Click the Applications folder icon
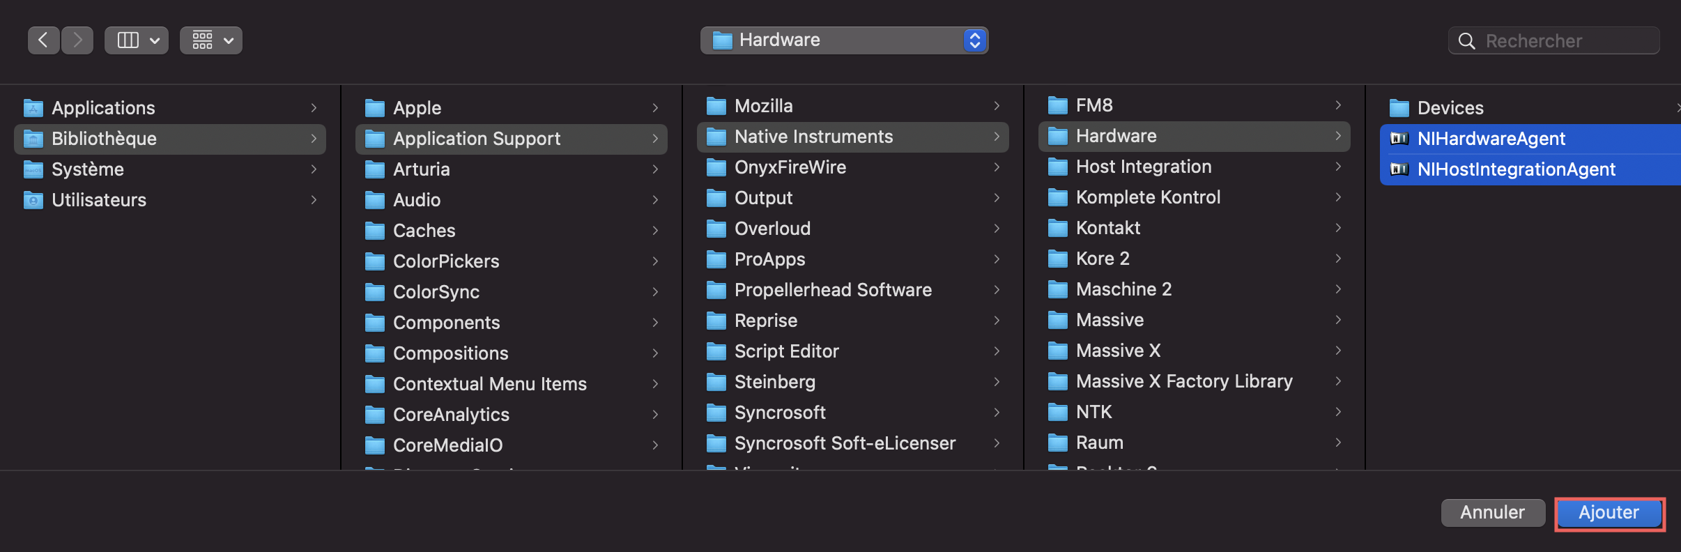 pos(33,108)
